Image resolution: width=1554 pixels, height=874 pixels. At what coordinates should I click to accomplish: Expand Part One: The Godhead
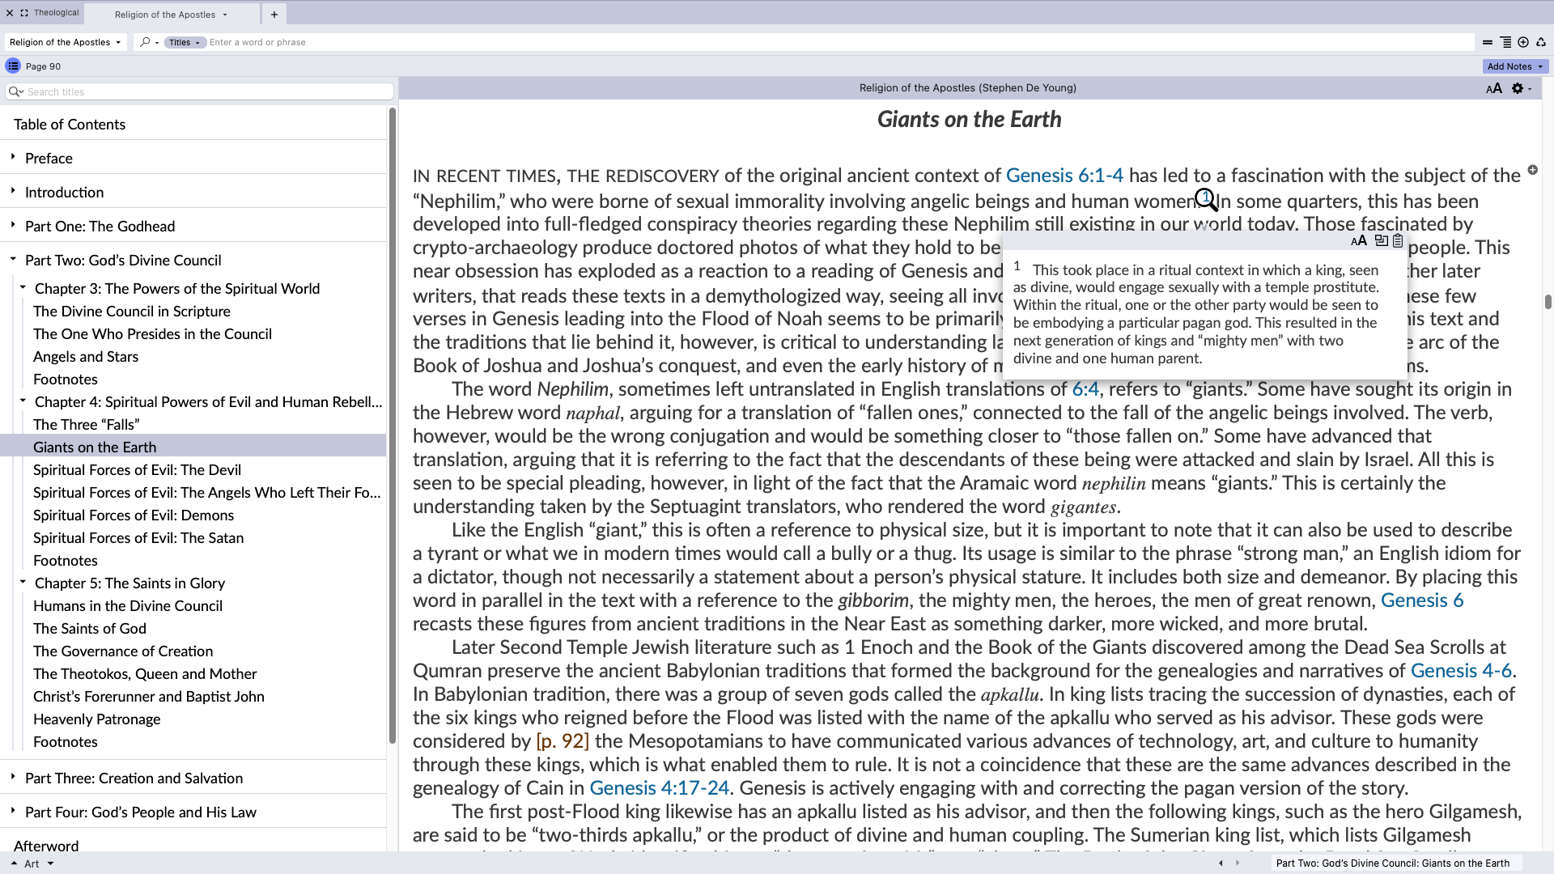13,225
